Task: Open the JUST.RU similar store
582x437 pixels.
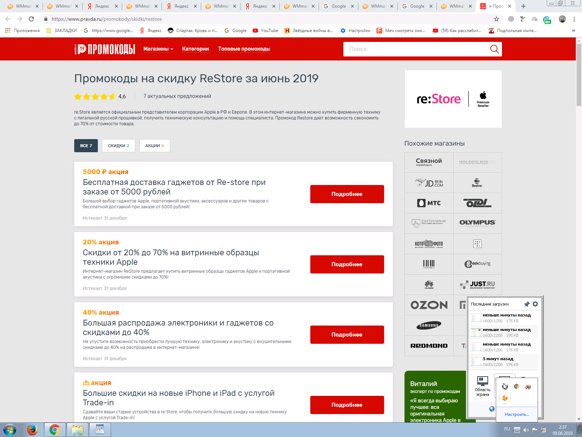Action: pos(478,285)
